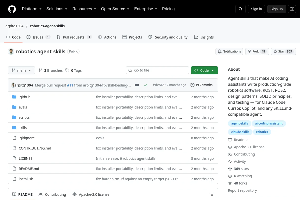Star the repository

click(x=283, y=51)
